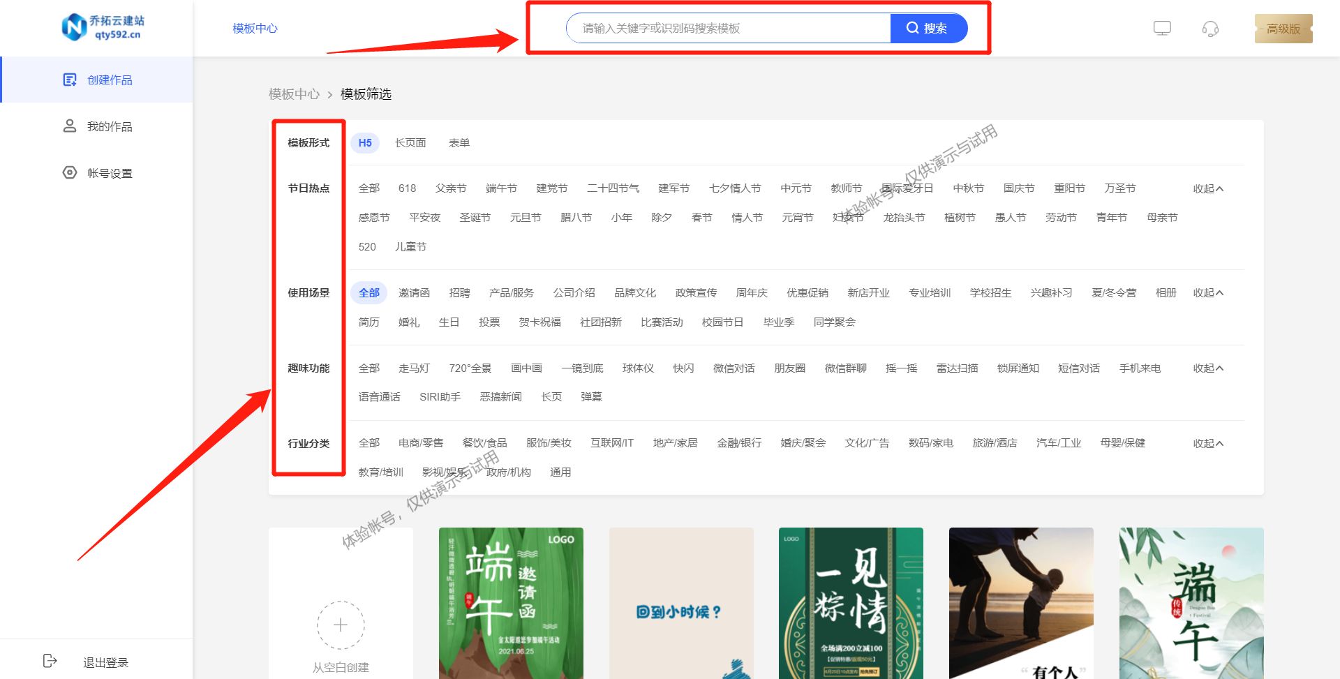Image resolution: width=1340 pixels, height=679 pixels.
Task: Select the H5 template format filter
Action: point(364,142)
